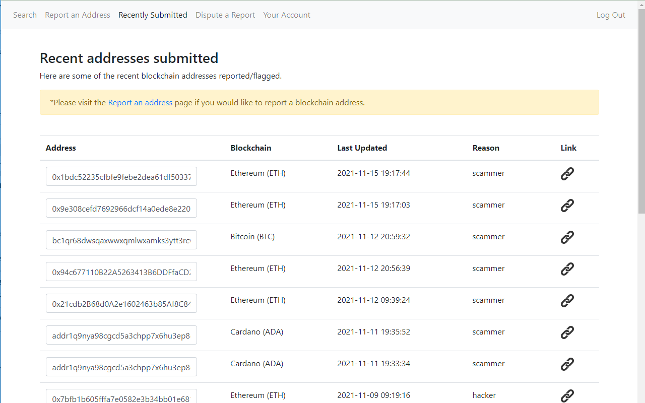Image resolution: width=645 pixels, height=403 pixels.
Task: Select address field 0x1bdc52235cfbfe9febe2dea61df50337
Action: [121, 177]
